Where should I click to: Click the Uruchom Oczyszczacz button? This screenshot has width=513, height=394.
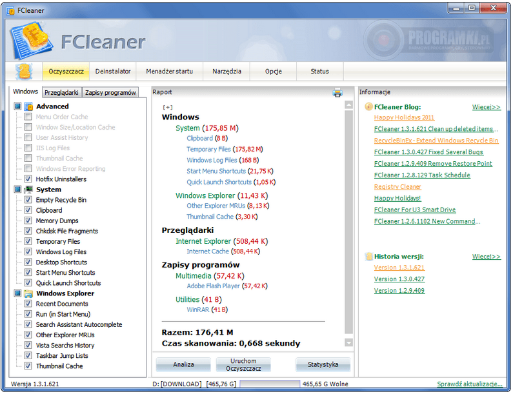pos(243,364)
